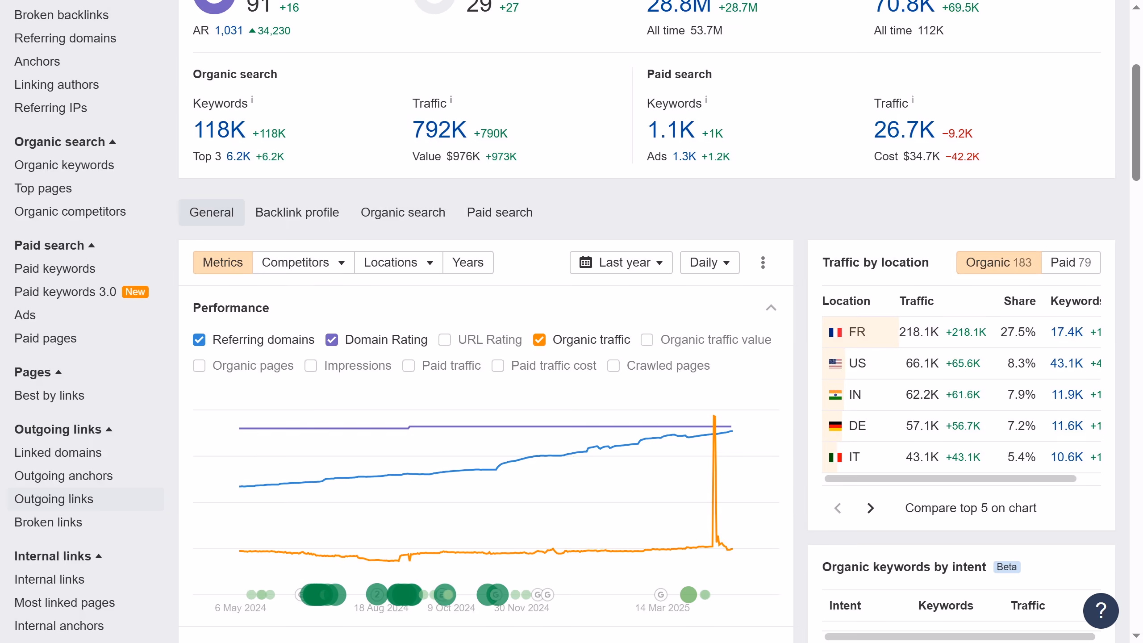Screen dimensions: 1143x643
Task: Click the traffic by location horizontal scrollbar
Action: tap(950, 479)
